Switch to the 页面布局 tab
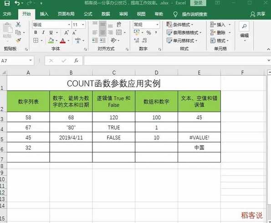This screenshot has width=271, height=223. [x=66, y=14]
